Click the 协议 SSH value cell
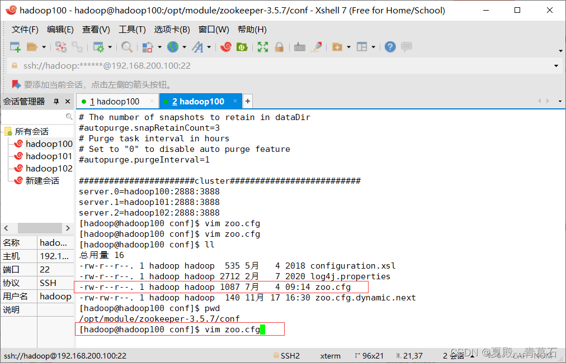This screenshot has height=363, width=566. click(x=55, y=283)
